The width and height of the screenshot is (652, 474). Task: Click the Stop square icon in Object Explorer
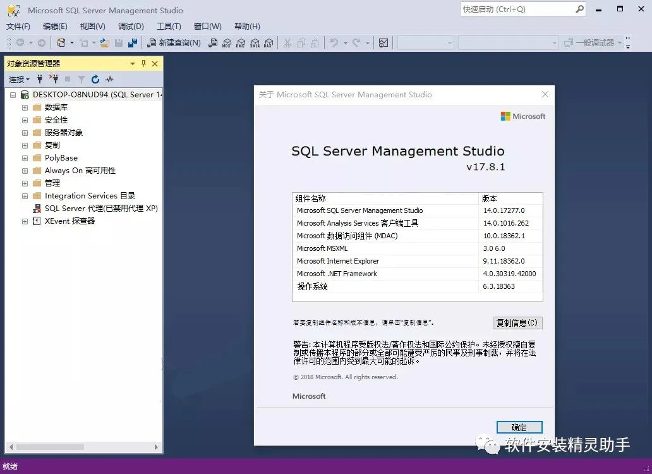coord(68,79)
